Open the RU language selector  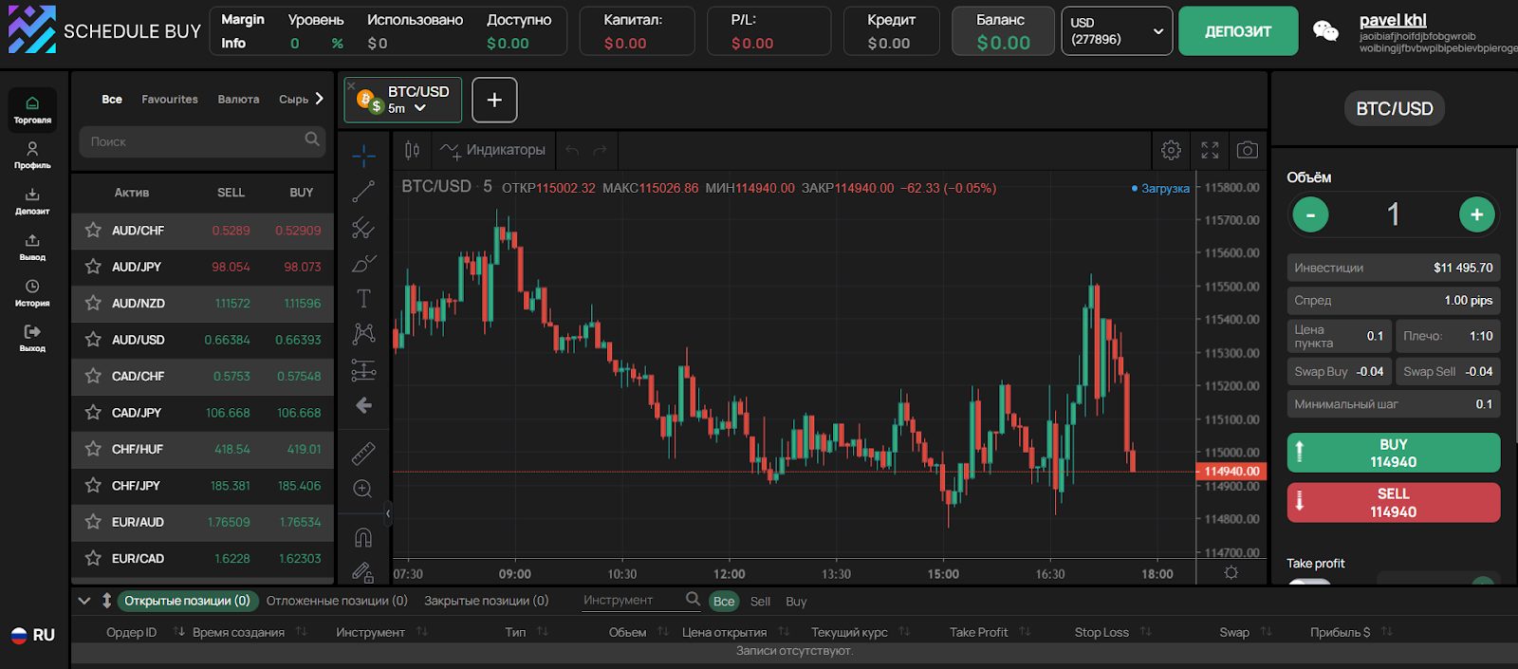(32, 635)
